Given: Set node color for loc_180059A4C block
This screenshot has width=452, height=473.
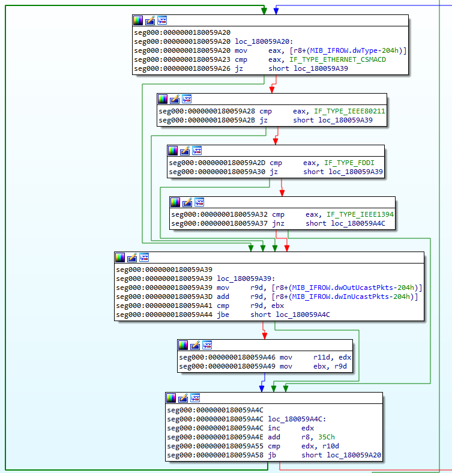Looking at the screenshot, I should [x=171, y=398].
